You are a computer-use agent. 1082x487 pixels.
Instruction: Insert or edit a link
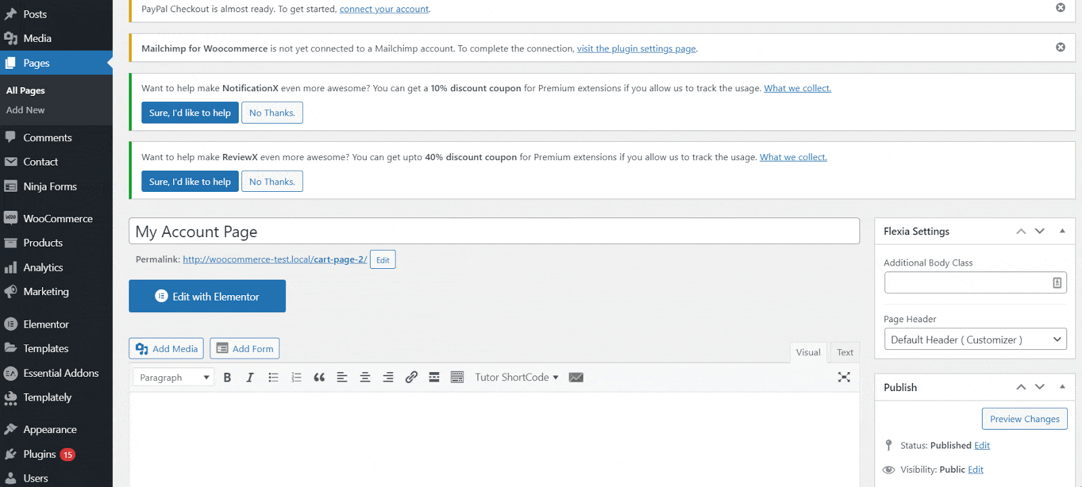coord(411,378)
